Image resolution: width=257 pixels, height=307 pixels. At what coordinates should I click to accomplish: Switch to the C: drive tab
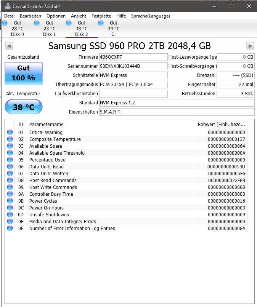(x=113, y=29)
